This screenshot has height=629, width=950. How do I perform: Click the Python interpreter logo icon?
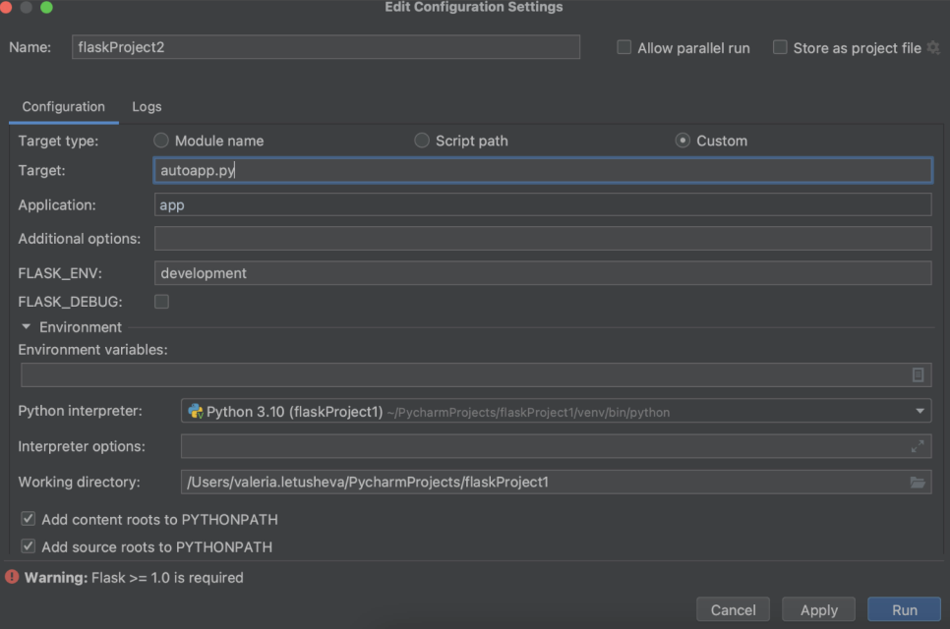point(195,412)
